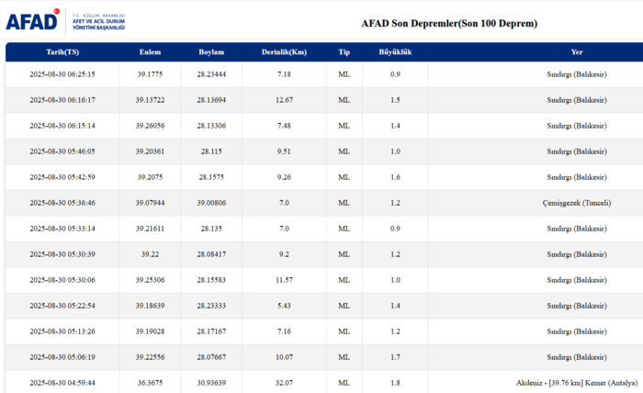Click the AFET VE ACİL DURUM ministry emblem text

point(98,22)
